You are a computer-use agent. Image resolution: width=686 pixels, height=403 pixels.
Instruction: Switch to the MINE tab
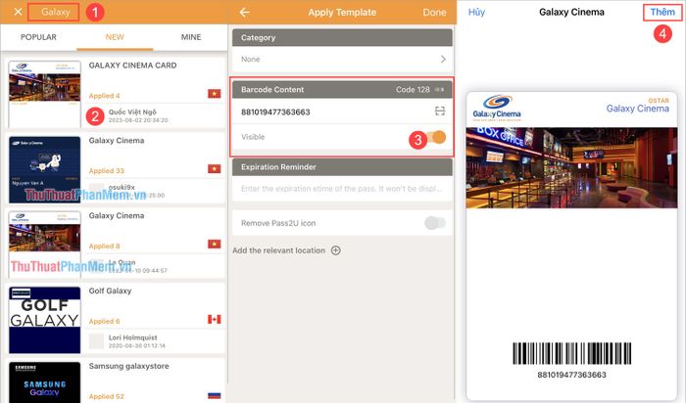pyautogui.click(x=191, y=37)
